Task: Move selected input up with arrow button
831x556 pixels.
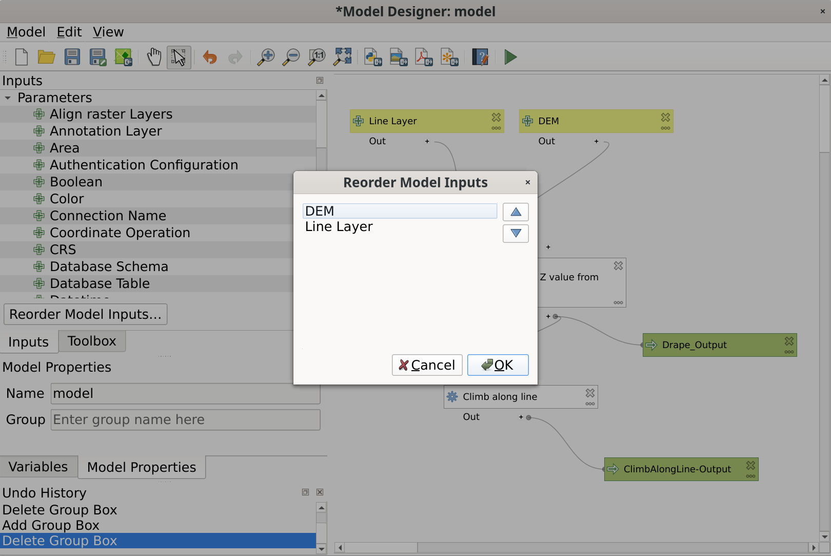Action: pos(516,212)
